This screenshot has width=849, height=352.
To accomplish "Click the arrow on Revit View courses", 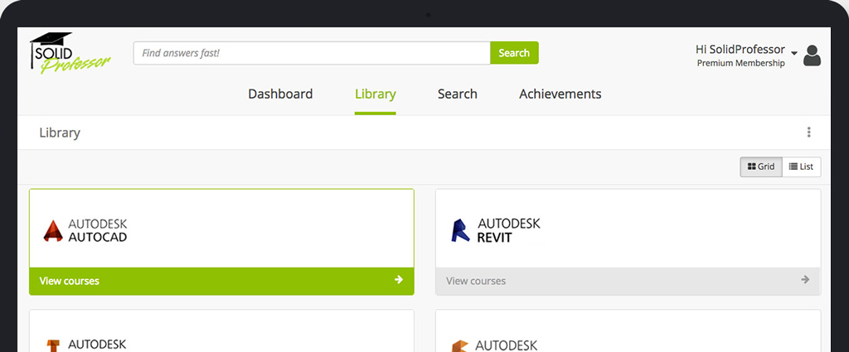I will pyautogui.click(x=805, y=280).
